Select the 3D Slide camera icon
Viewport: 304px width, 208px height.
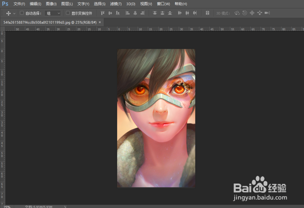[260, 13]
